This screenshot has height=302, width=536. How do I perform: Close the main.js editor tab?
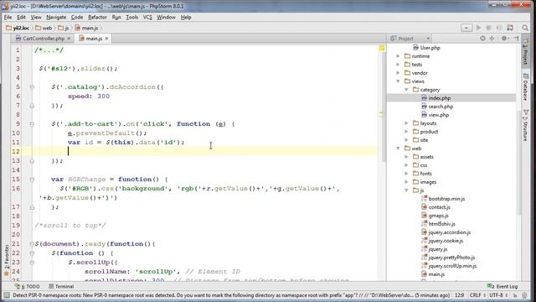(106, 39)
